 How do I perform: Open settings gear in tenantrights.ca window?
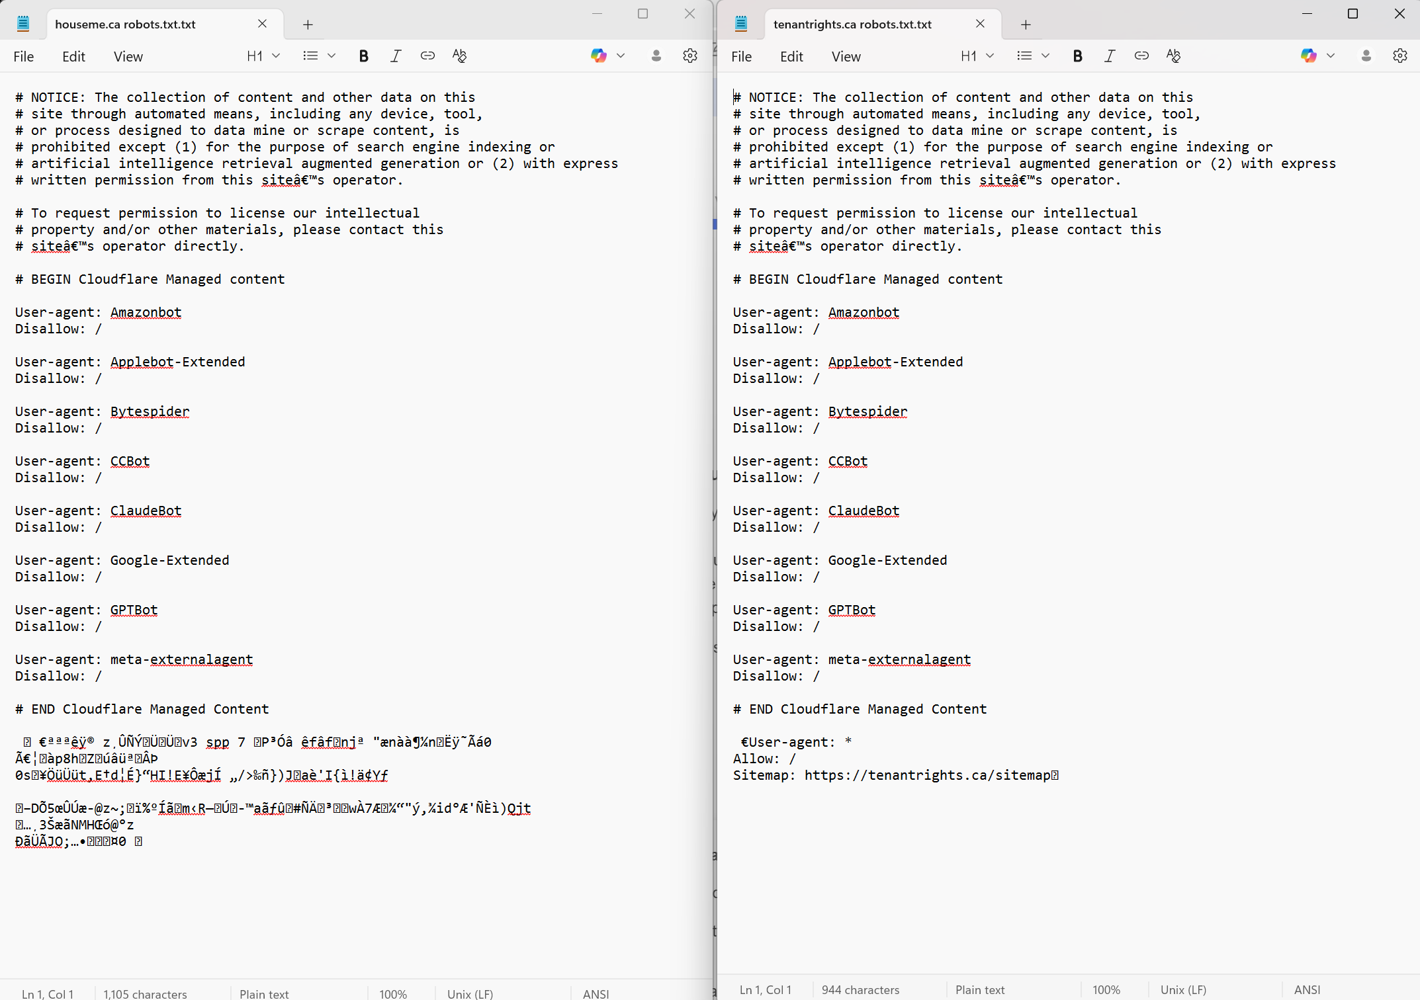(1399, 56)
